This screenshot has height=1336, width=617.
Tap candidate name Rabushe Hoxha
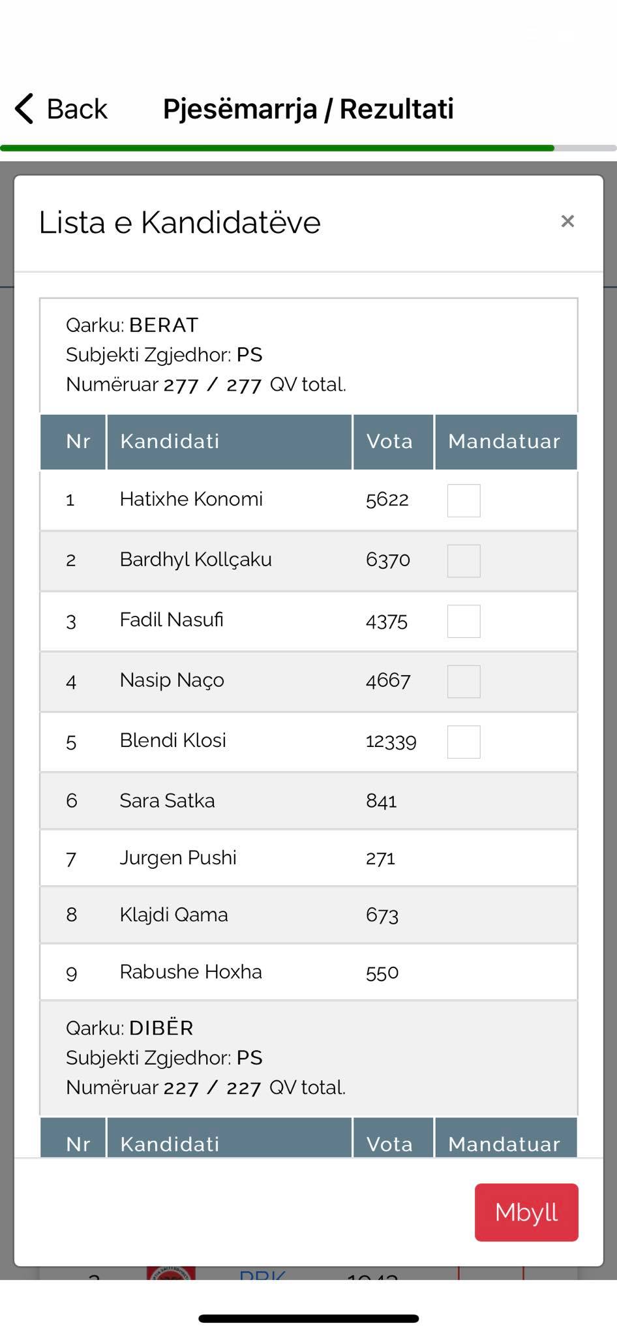[190, 972]
